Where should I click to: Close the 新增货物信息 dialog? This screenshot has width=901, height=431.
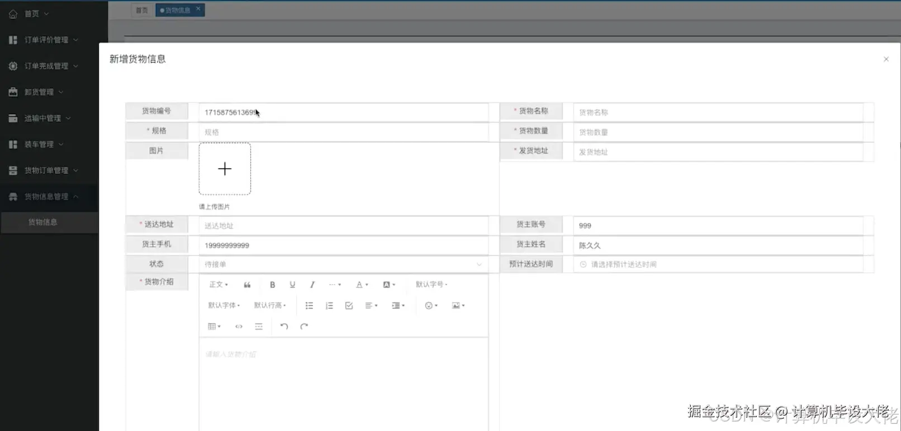886,59
